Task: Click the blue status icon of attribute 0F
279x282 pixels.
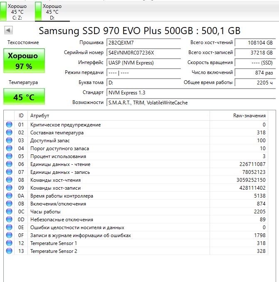Action: click(x=9, y=235)
